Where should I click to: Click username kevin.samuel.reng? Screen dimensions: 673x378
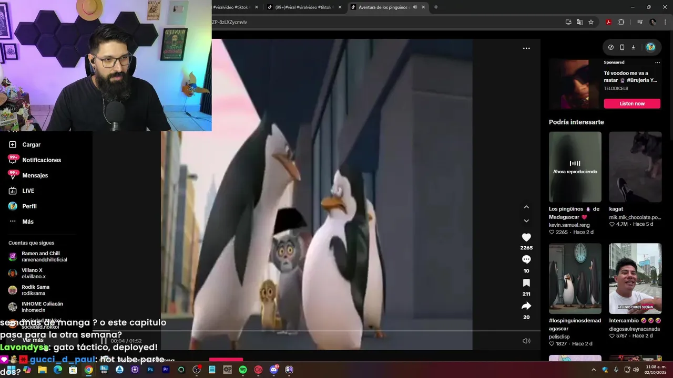[x=569, y=225]
